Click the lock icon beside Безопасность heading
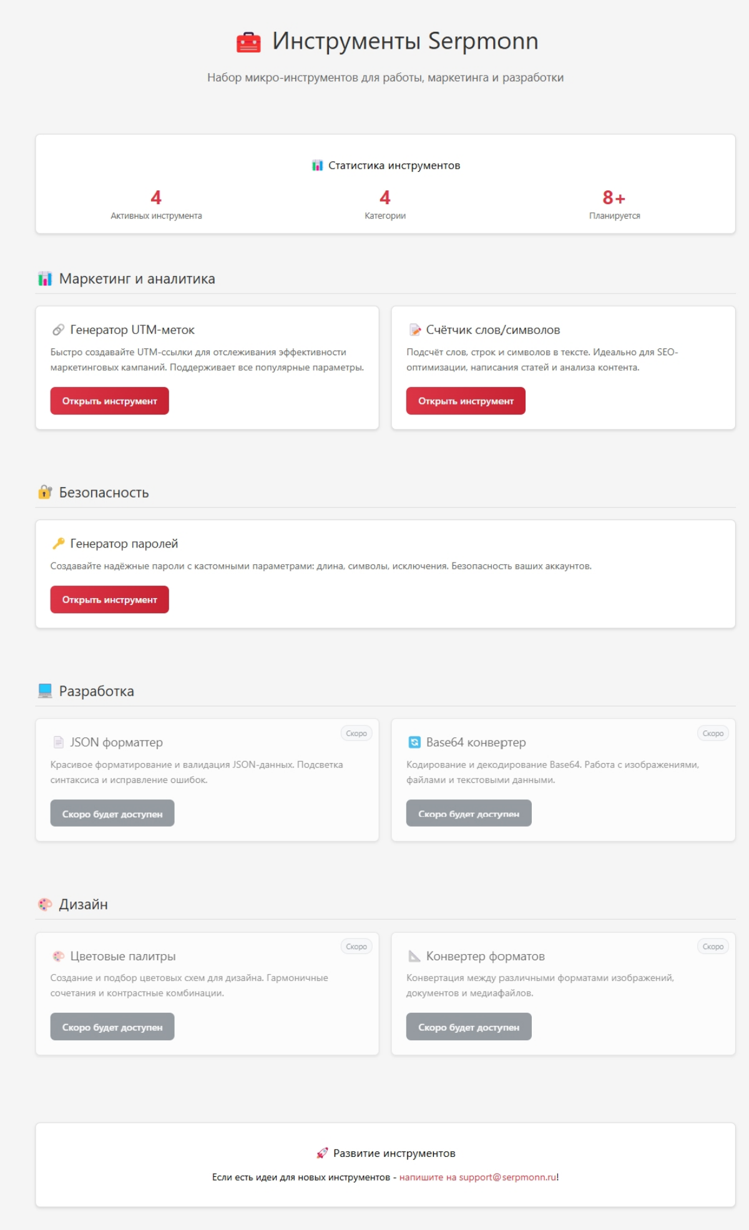 pyautogui.click(x=45, y=492)
